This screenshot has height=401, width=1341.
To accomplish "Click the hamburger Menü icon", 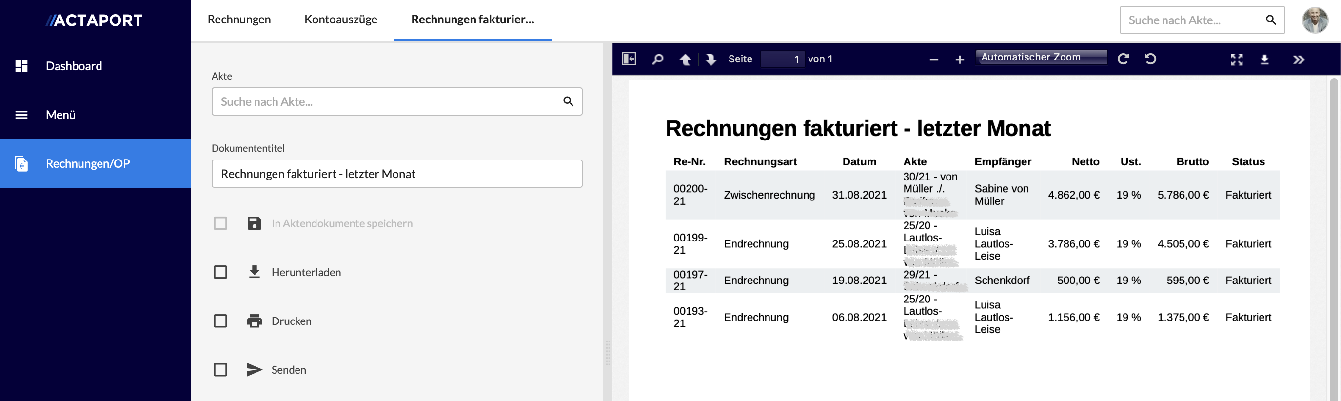I will 21,115.
